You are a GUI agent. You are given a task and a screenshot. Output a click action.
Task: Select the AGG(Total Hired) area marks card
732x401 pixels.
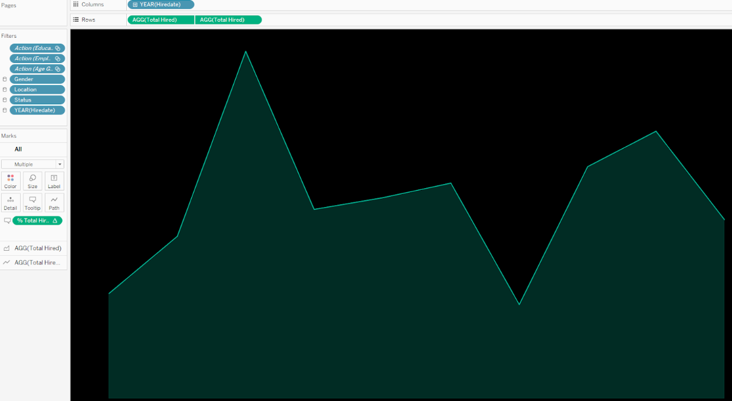click(34, 248)
